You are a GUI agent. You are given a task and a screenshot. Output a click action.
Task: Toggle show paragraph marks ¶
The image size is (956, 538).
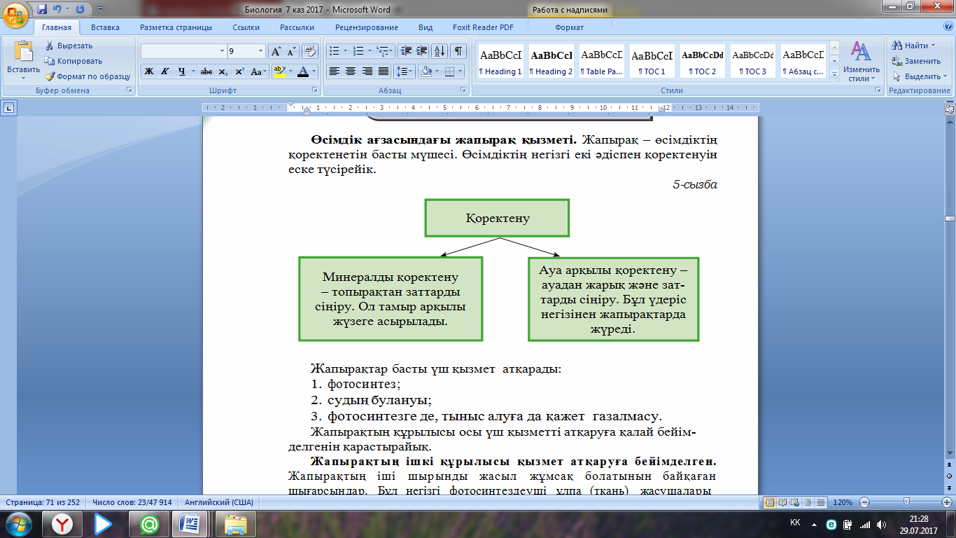pos(458,51)
